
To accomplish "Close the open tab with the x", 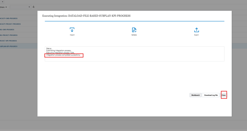I will tap(3, 2).
